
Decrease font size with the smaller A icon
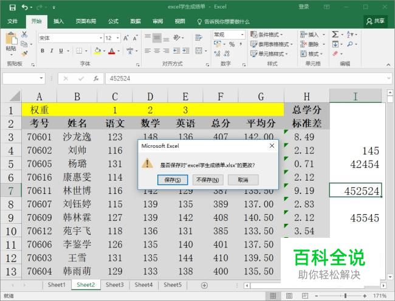point(136,38)
